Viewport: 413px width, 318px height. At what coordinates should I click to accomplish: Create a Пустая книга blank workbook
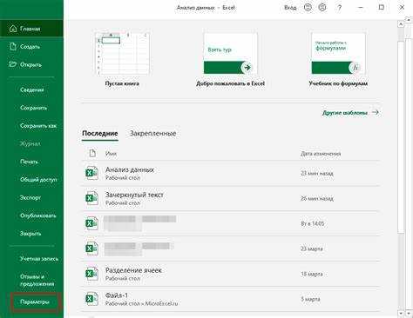[122, 59]
